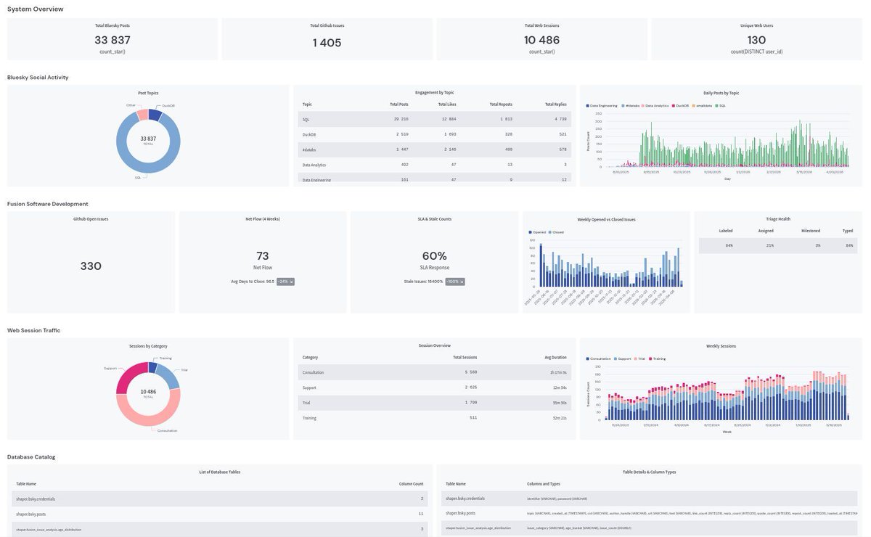
Task: Click Fusion Software Development section heading
Action: [x=48, y=204]
